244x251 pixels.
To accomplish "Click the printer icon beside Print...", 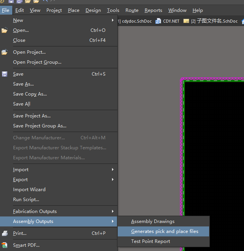I will tap(5, 233).
